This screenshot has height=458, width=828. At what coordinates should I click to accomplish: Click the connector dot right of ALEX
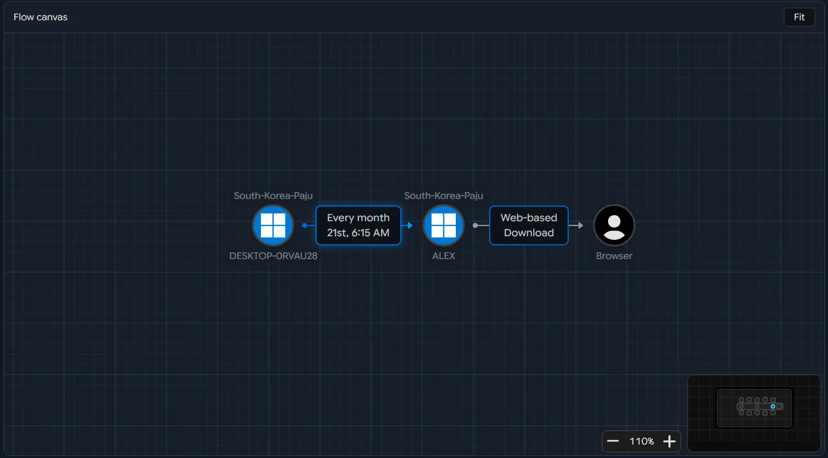pyautogui.click(x=475, y=225)
